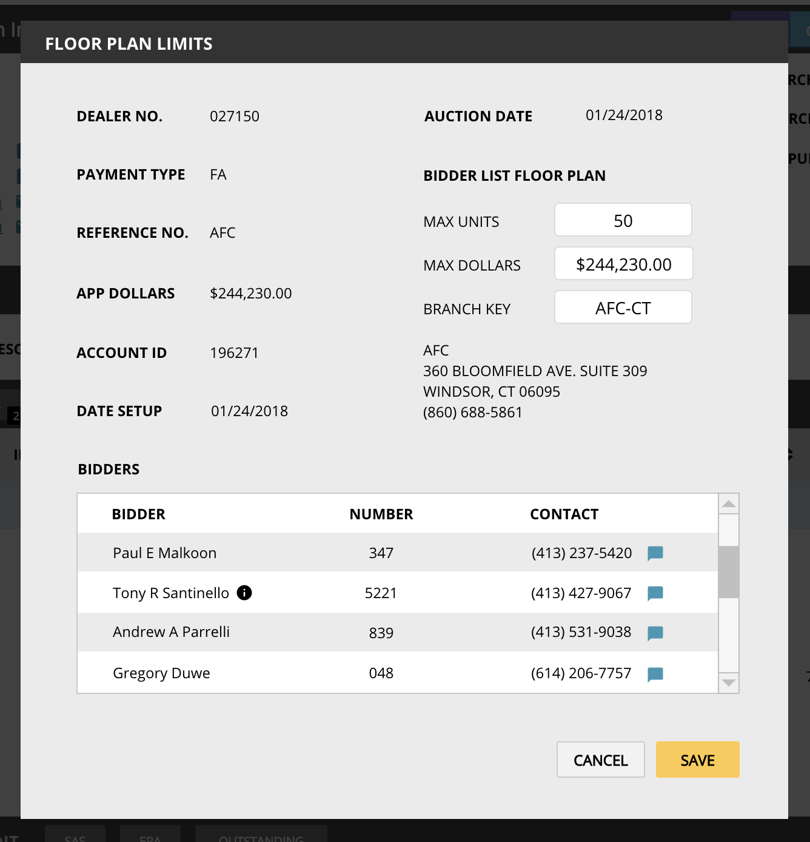Click message icon in Gregory Duwe row

click(655, 674)
